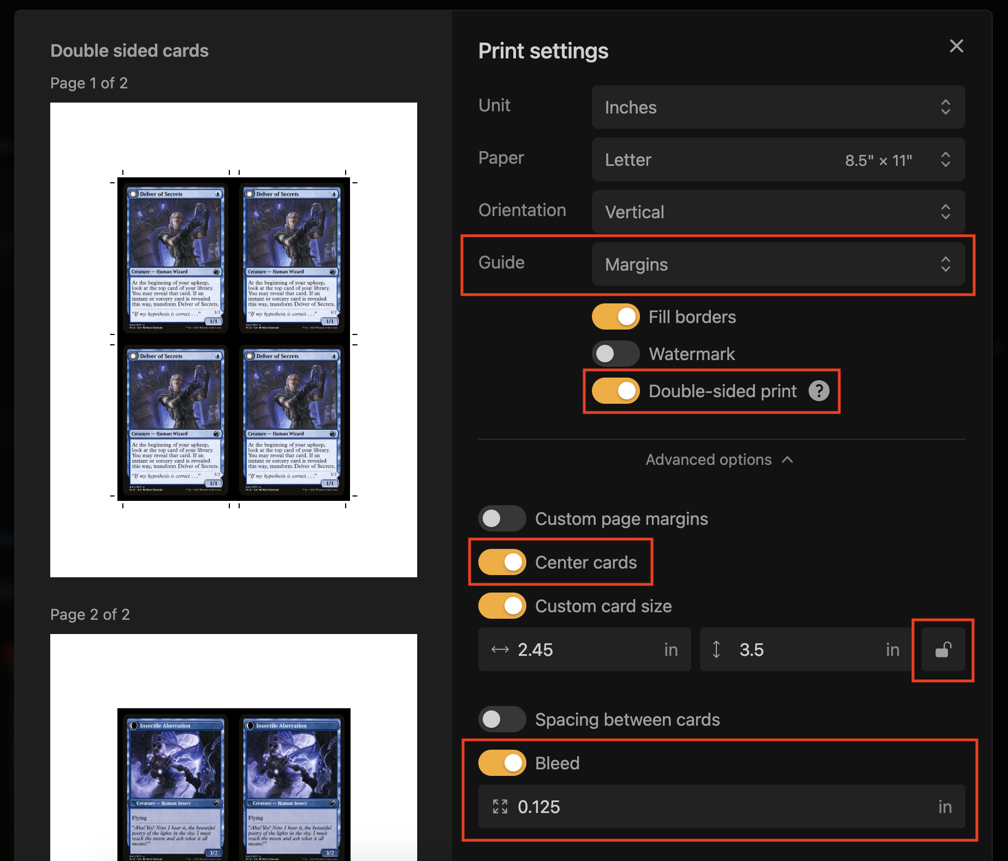The height and width of the screenshot is (861, 1008).
Task: Click the Page 2 print preview
Action: [x=234, y=748]
